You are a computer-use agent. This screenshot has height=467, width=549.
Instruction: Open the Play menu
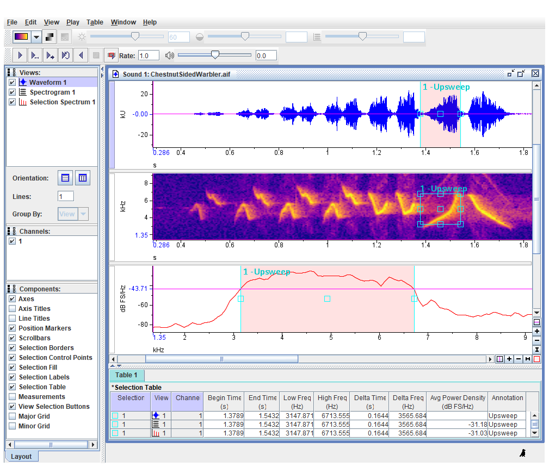coord(73,22)
